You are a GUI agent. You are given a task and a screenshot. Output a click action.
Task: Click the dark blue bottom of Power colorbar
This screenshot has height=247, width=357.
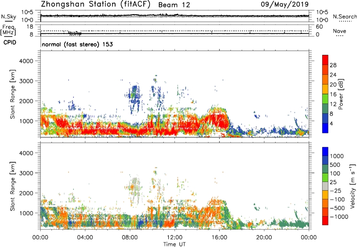pyautogui.click(x=325, y=128)
